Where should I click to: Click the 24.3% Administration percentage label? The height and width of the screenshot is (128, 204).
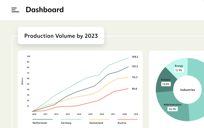[x=172, y=109]
